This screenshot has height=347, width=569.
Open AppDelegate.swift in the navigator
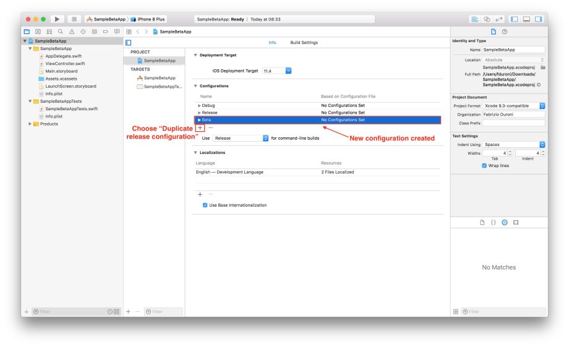pyautogui.click(x=63, y=56)
